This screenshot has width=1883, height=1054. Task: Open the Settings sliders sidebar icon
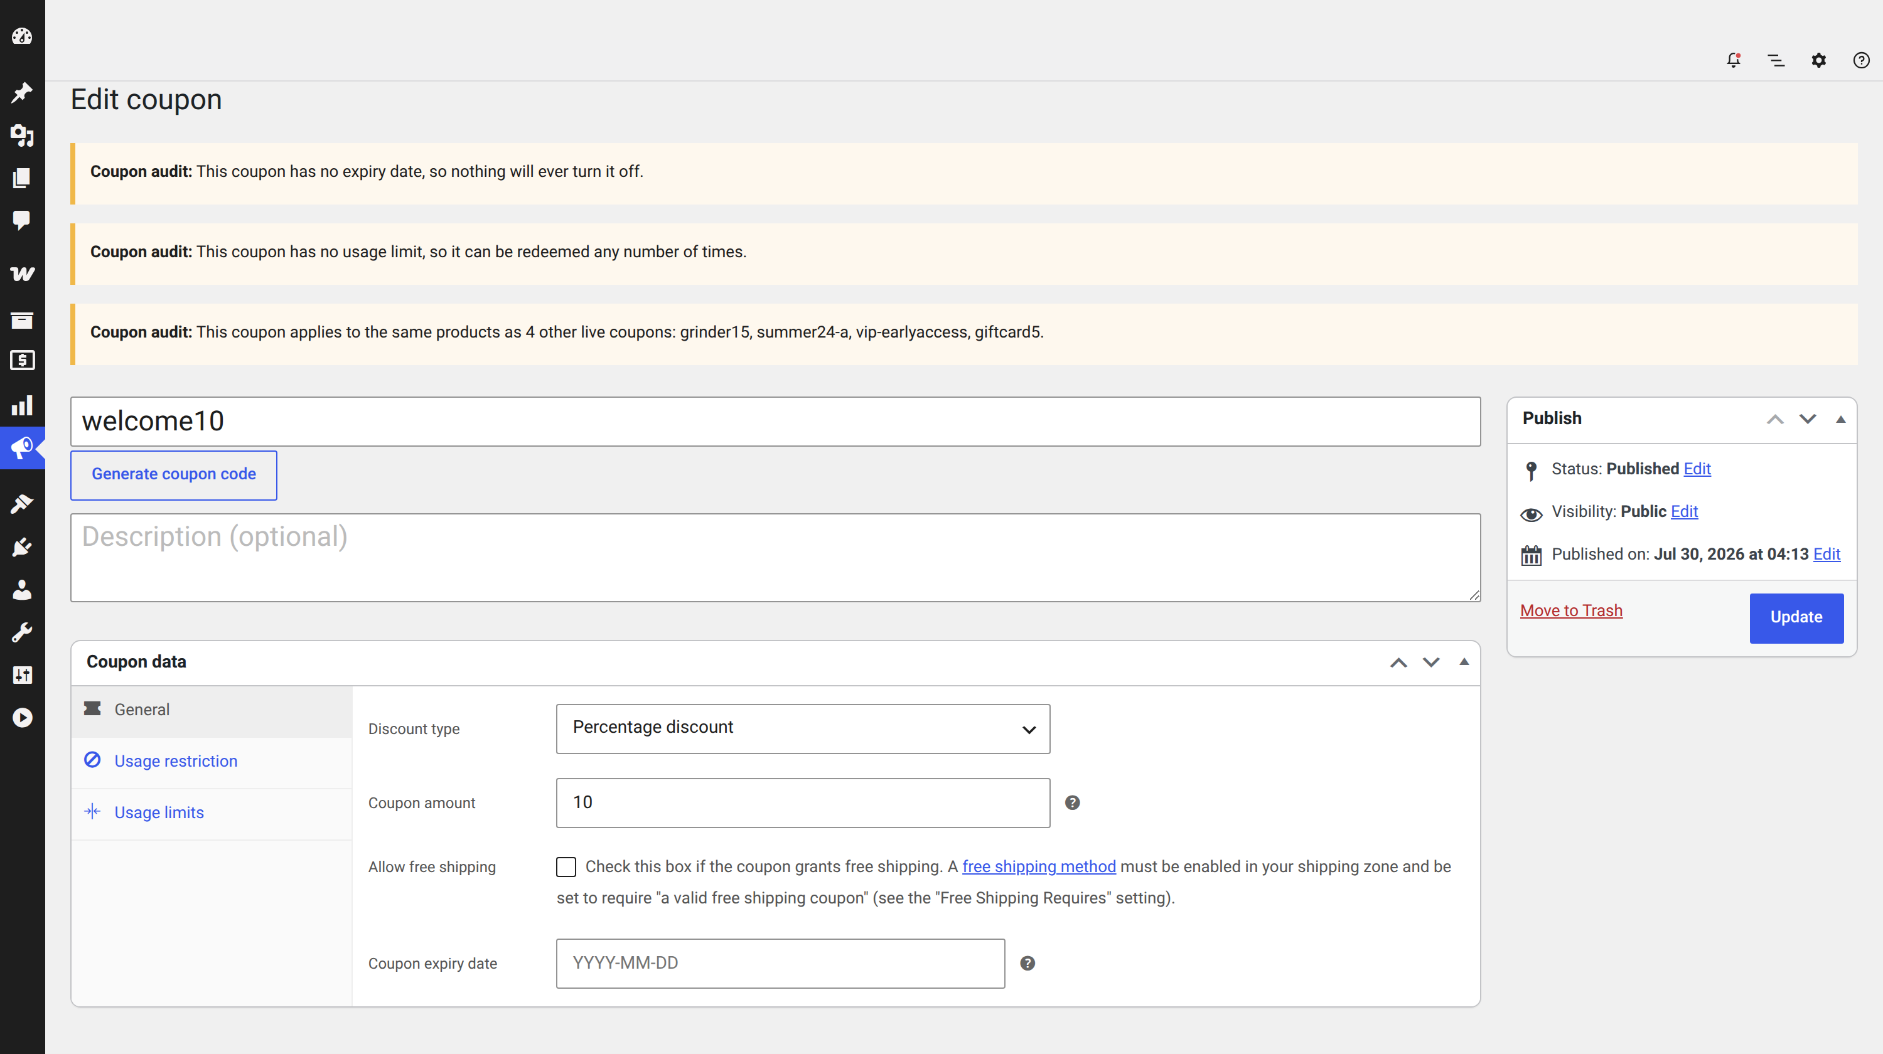click(22, 675)
